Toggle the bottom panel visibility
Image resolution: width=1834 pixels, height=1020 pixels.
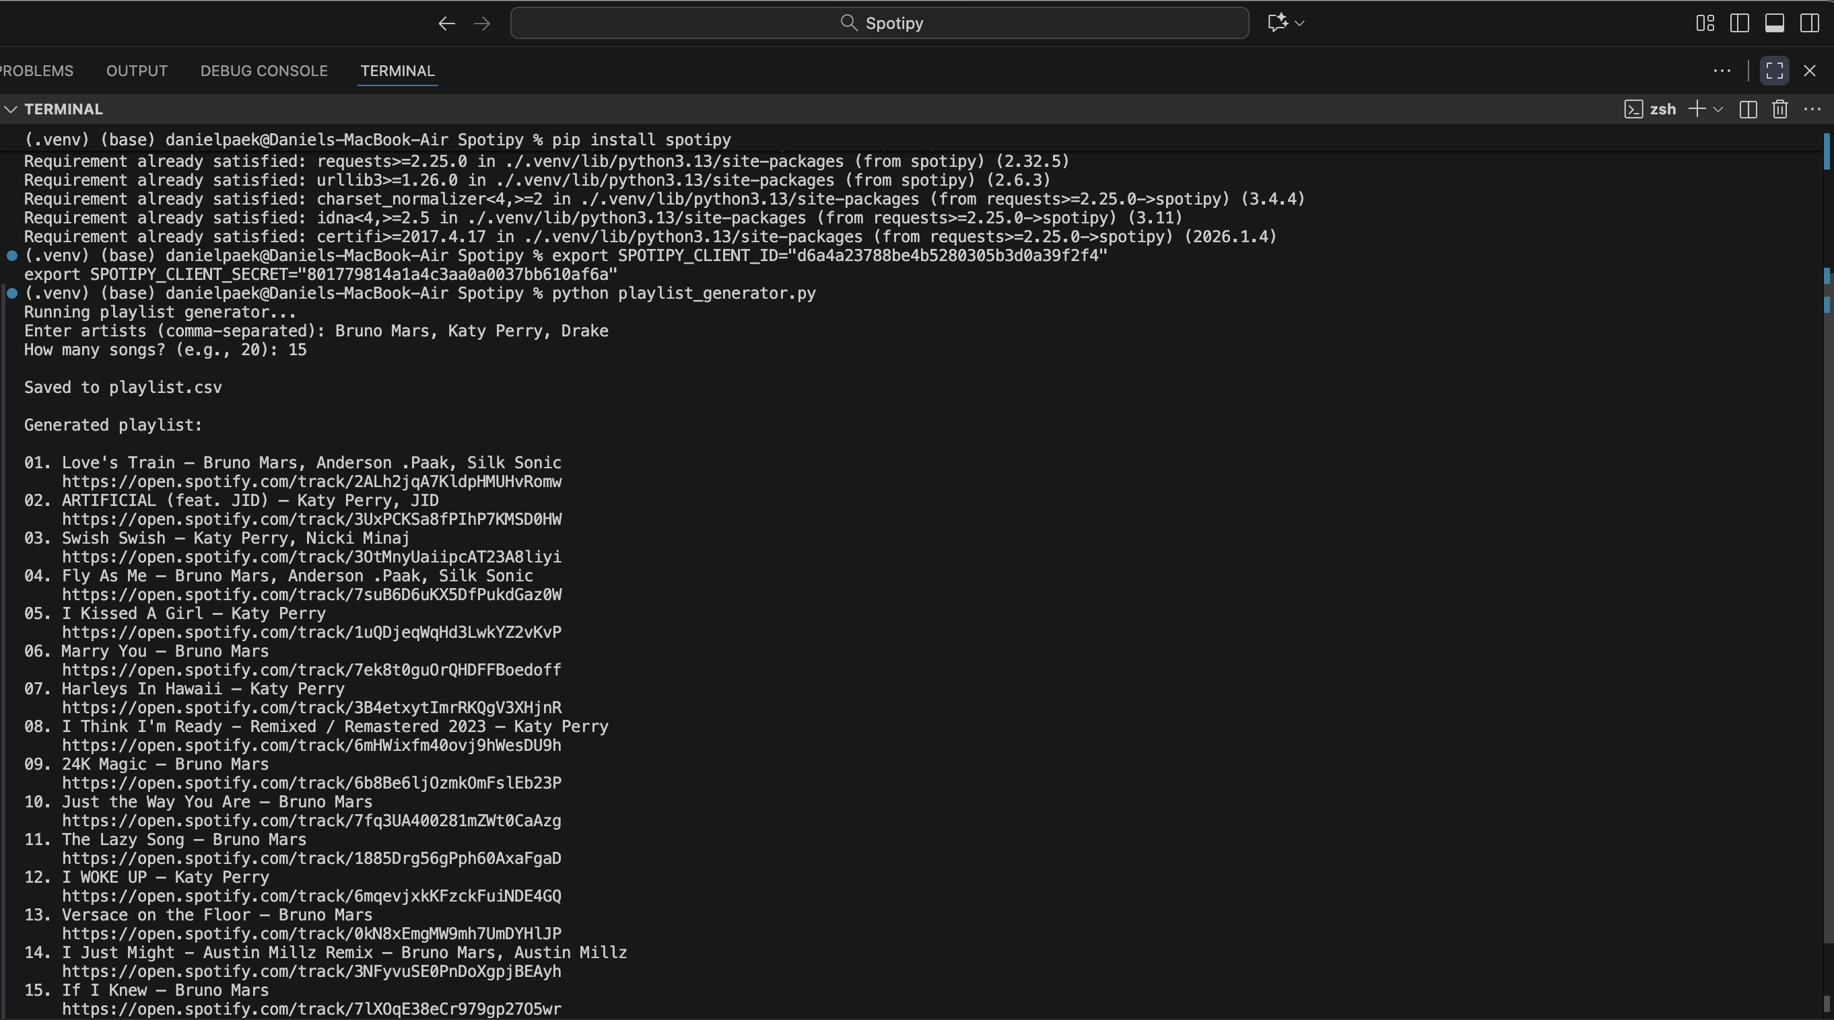click(1774, 24)
